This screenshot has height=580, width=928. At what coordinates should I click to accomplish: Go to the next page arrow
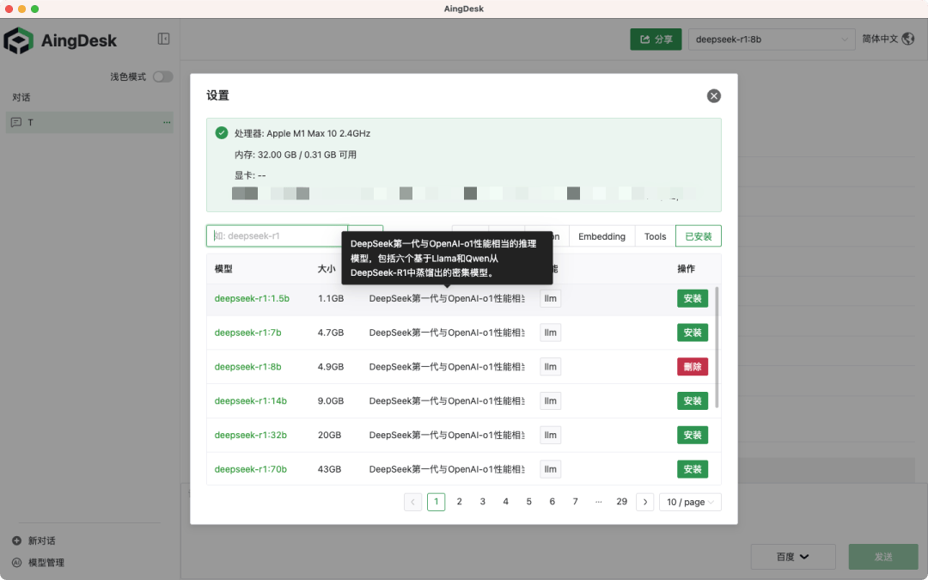point(645,502)
